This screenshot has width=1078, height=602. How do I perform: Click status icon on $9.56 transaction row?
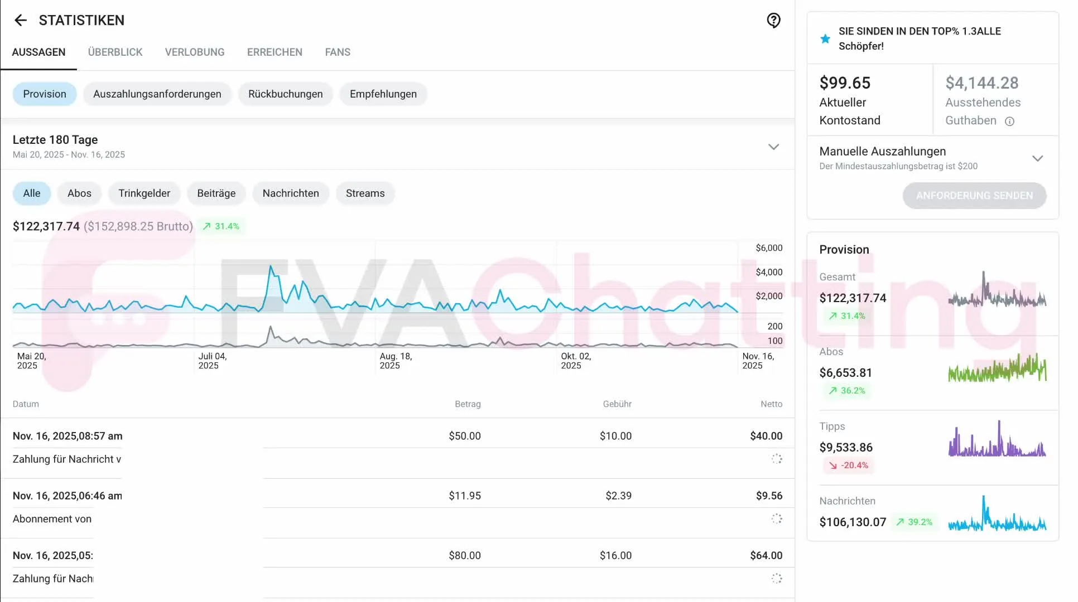777,518
